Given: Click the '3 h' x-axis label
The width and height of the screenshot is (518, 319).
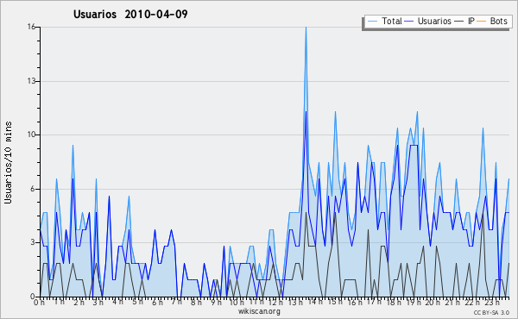Looking at the screenshot, I should click(x=98, y=303).
